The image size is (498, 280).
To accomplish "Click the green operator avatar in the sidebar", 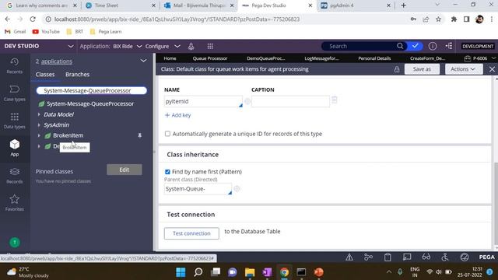I will 15,243.
